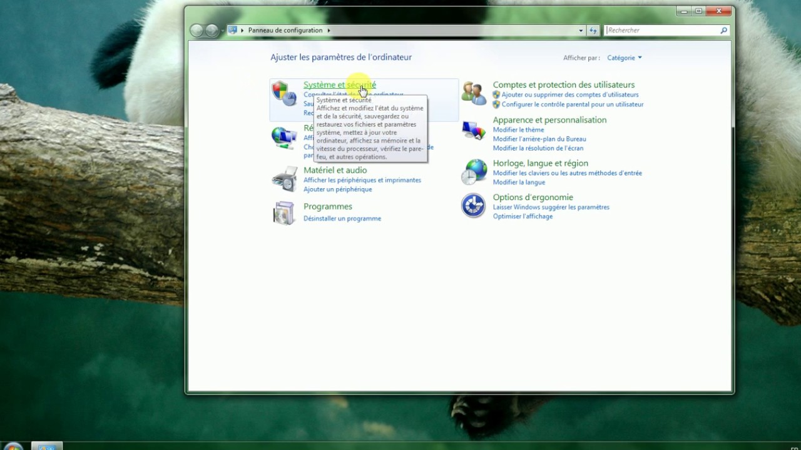Expand the root arrow before Panneau de configuration
The image size is (801, 450).
pos(243,30)
